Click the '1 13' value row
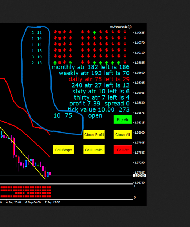The image size is (190, 227). 37,51
